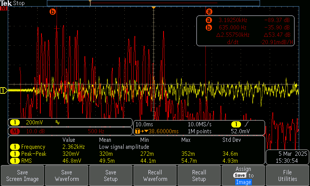
Task: Open the Save Screen Image menu
Action: click(22, 176)
